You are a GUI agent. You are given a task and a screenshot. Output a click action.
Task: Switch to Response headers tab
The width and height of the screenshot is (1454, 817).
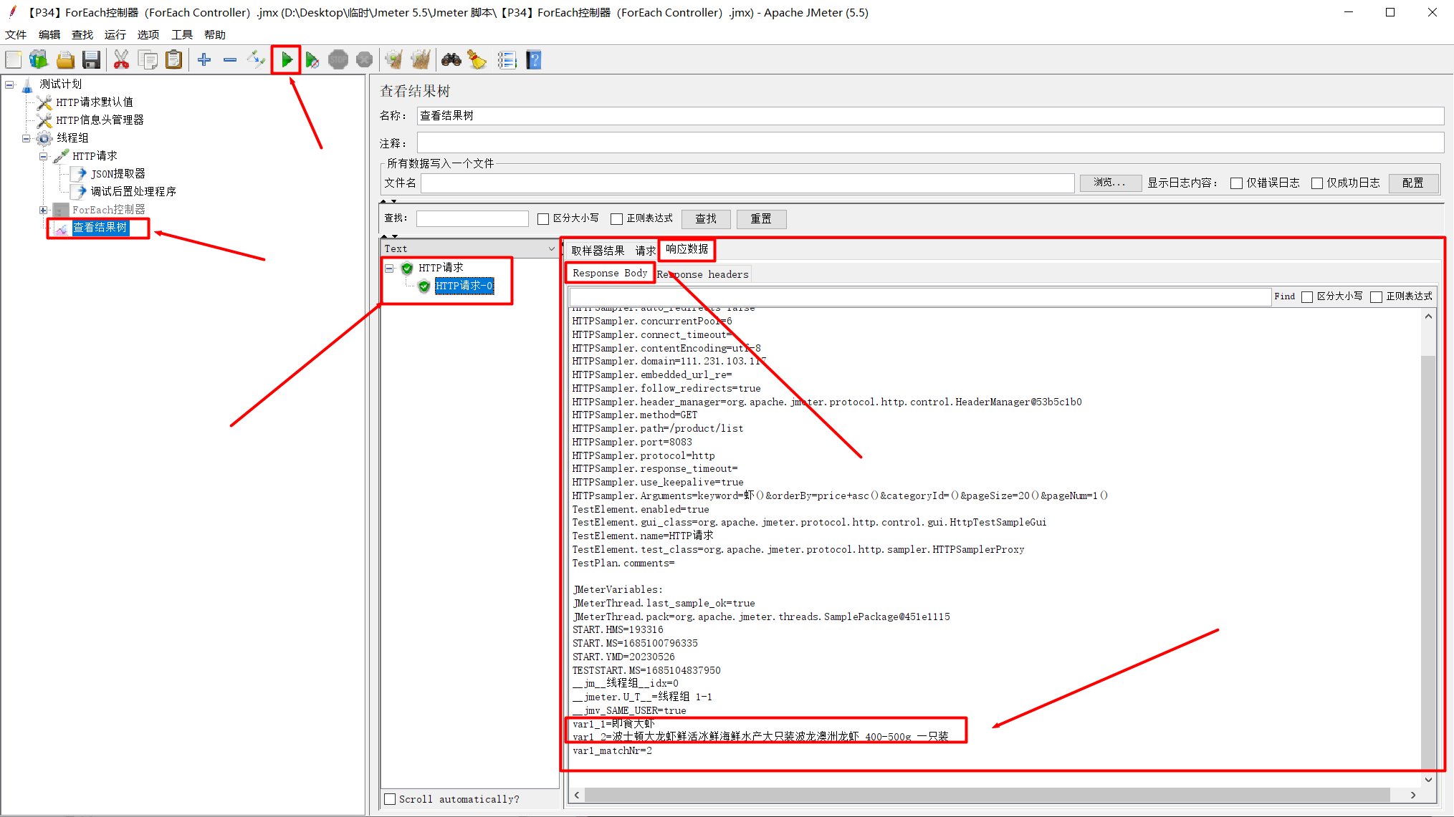(702, 274)
